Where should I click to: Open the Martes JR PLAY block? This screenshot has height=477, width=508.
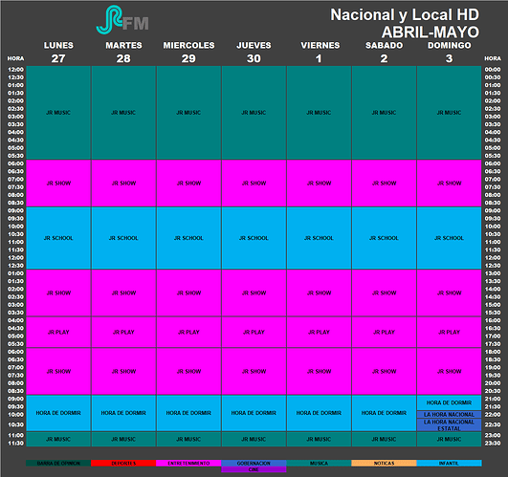[x=123, y=332]
